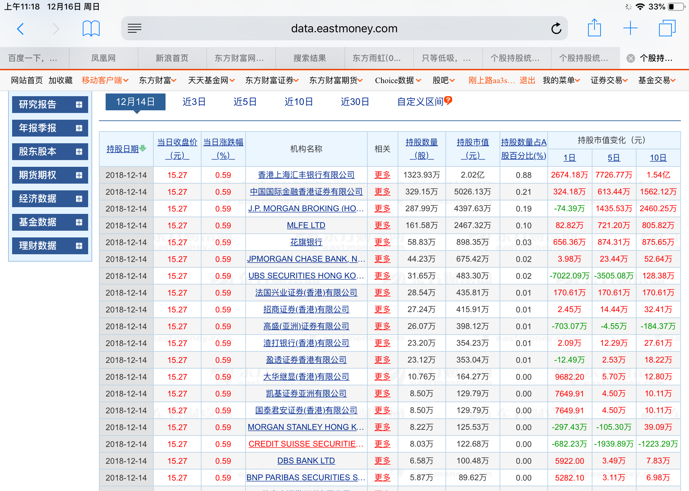Tap the Safari forward arrow
Image resolution: width=689 pixels, height=491 pixels.
(56, 29)
